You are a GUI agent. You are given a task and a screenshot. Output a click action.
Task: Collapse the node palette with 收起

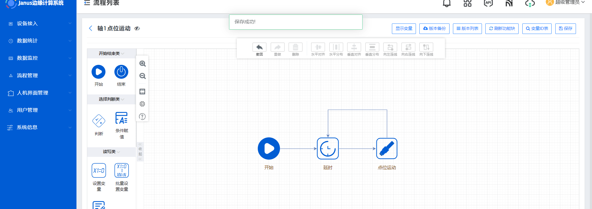pyautogui.click(x=140, y=152)
